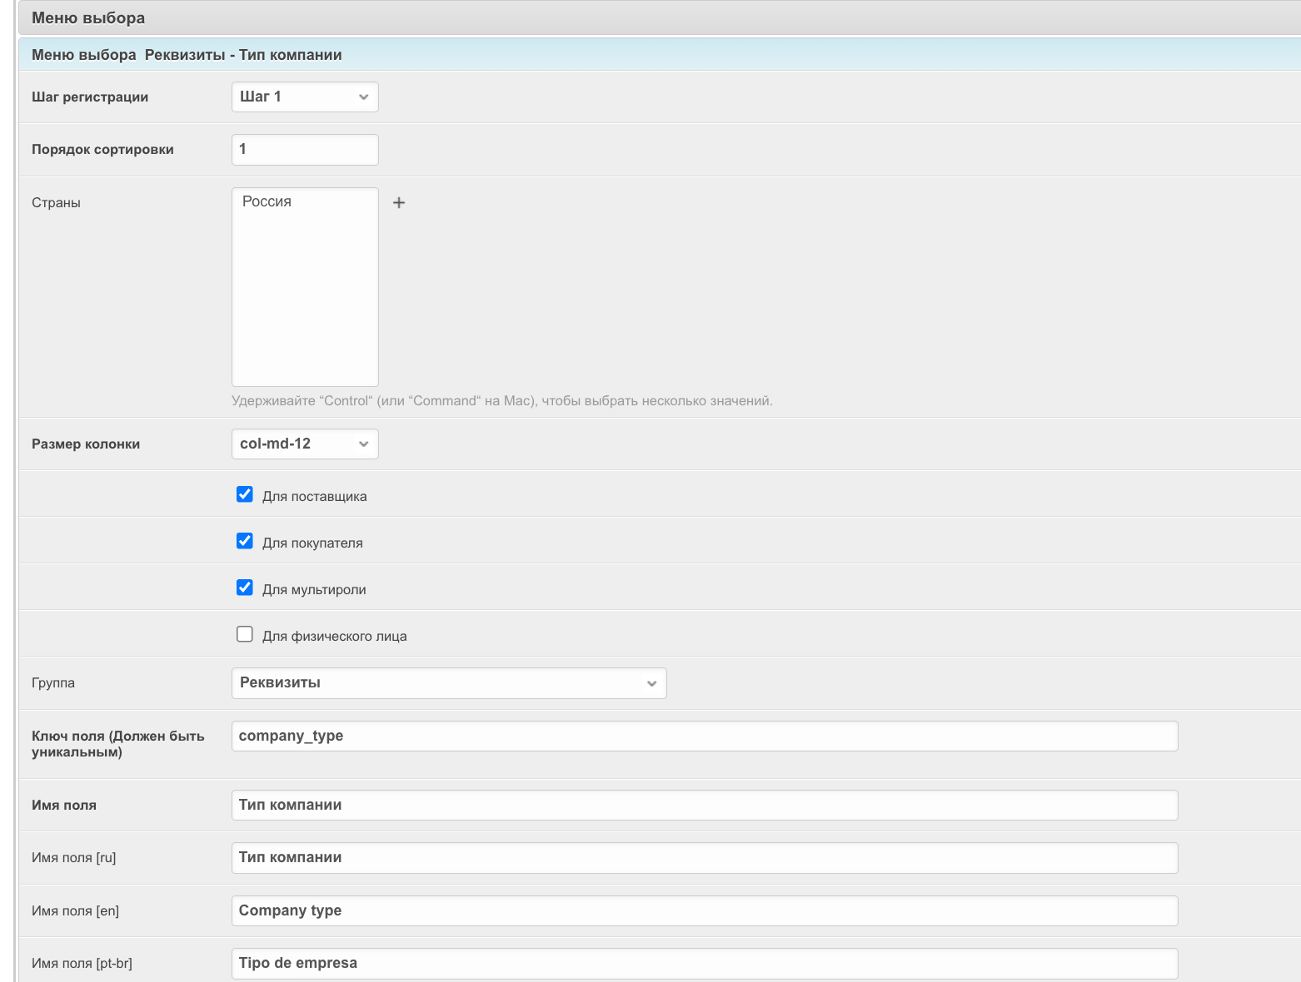Open the Группа Реквизиты dropdown

(448, 682)
